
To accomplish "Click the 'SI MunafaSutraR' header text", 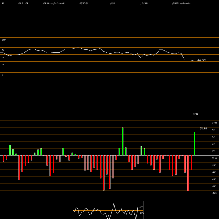I will [54, 4].
